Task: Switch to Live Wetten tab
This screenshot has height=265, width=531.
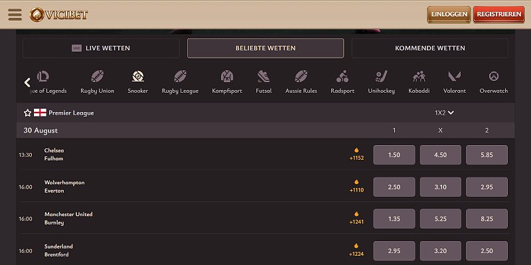Action: coord(101,48)
